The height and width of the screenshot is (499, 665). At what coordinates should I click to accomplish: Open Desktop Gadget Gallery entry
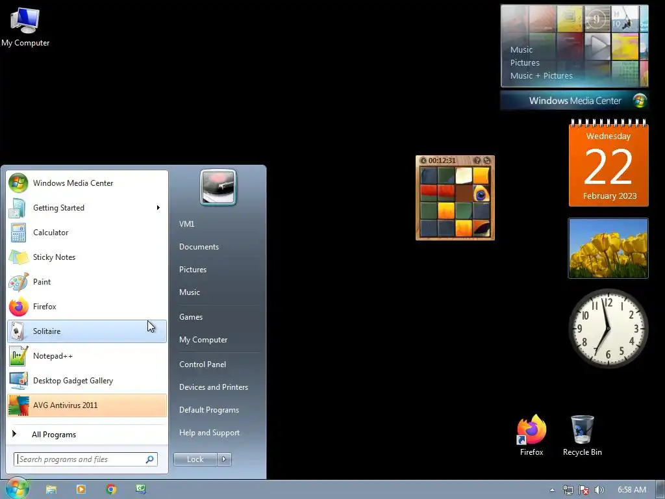coord(87,381)
